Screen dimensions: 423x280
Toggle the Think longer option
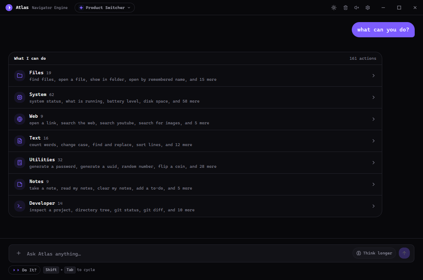(374, 253)
